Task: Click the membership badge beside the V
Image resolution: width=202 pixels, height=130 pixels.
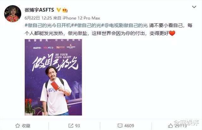Action: [x=65, y=10]
